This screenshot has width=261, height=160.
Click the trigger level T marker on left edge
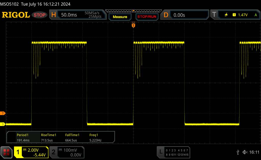pyautogui.click(x=3, y=113)
